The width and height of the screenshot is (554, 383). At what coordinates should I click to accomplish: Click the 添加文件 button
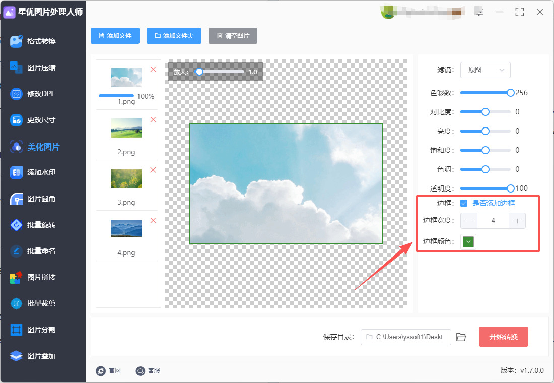coord(115,36)
